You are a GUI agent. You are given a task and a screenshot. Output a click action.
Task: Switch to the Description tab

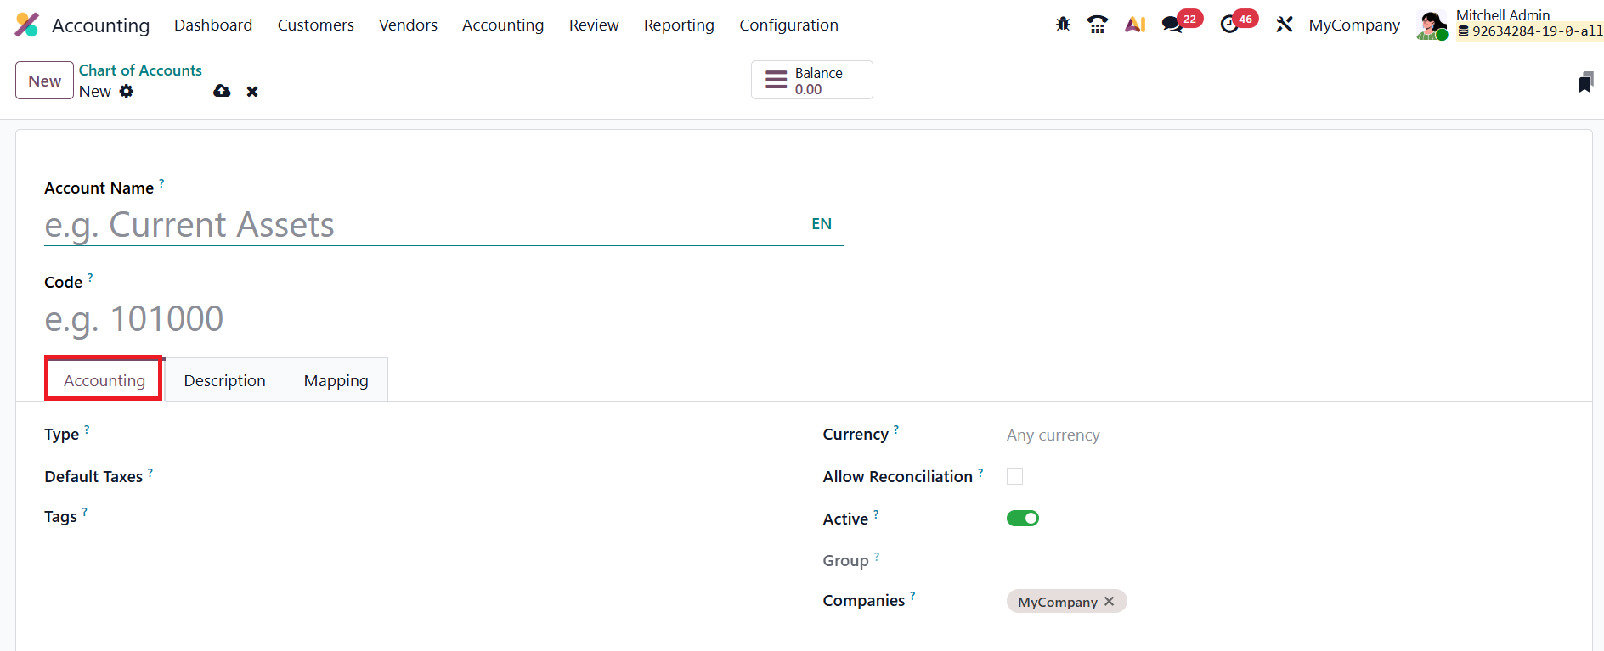pos(224,380)
